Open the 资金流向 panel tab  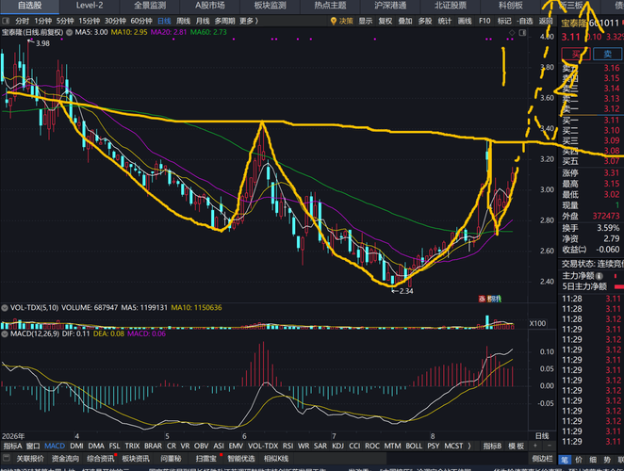pos(65,459)
